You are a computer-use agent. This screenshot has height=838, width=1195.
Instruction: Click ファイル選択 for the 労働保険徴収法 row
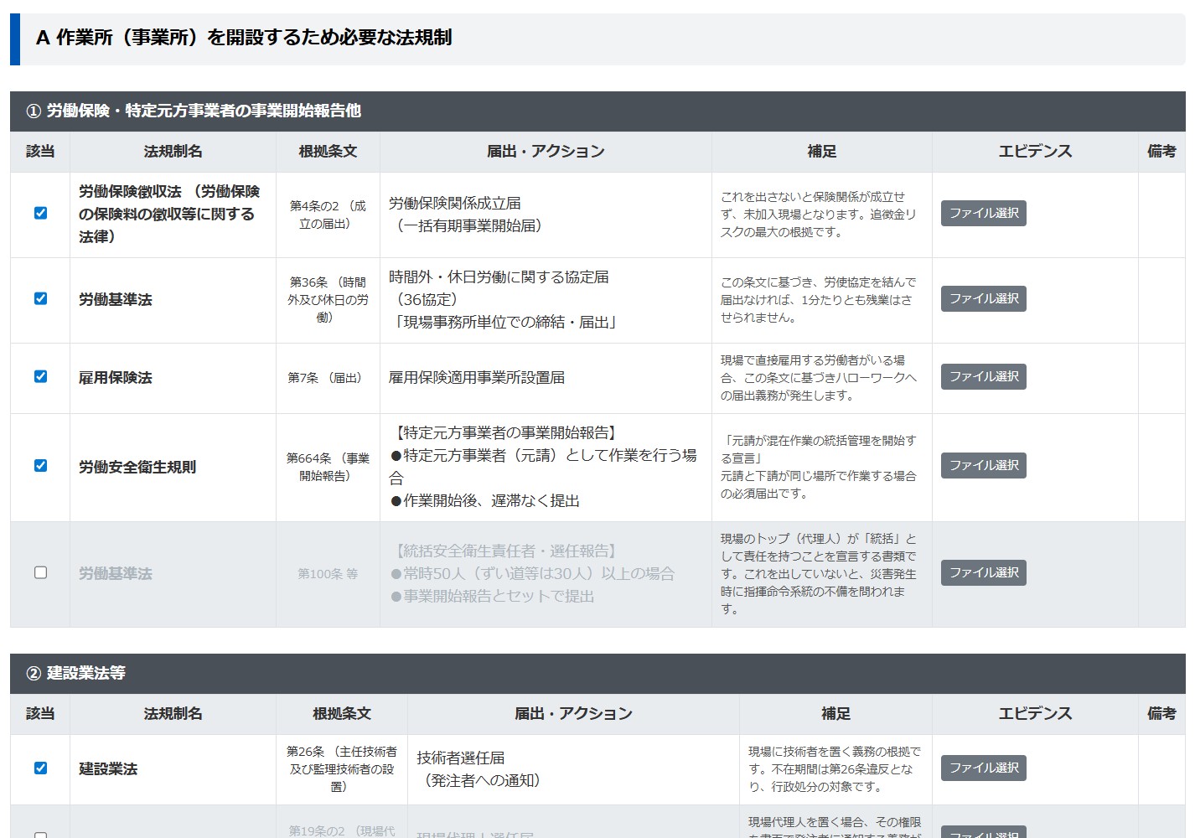(x=983, y=213)
